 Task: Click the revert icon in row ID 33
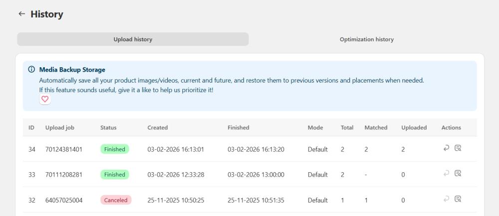[447, 174]
